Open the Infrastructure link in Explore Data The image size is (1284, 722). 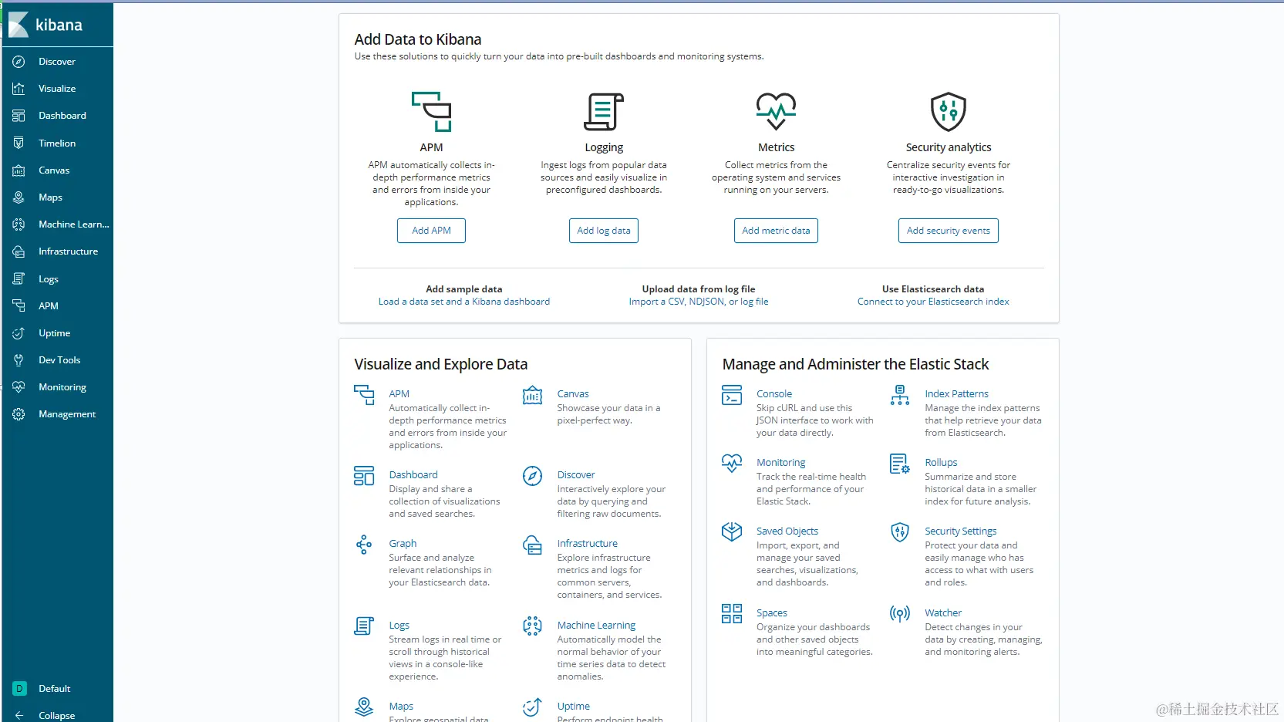click(x=588, y=544)
